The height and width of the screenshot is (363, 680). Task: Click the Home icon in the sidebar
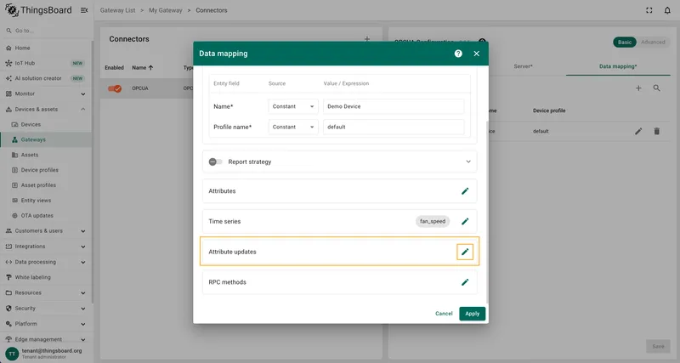pos(8,48)
